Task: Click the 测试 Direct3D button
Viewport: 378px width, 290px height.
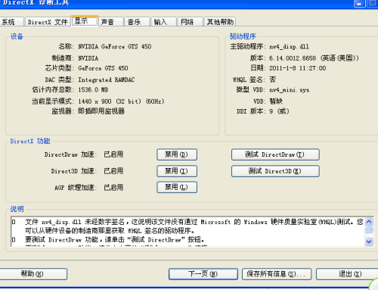Action: pos(275,171)
